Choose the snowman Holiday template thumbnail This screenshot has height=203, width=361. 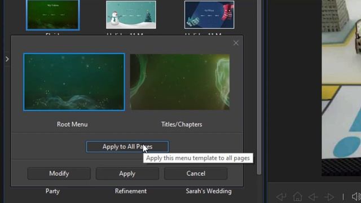pos(131,15)
